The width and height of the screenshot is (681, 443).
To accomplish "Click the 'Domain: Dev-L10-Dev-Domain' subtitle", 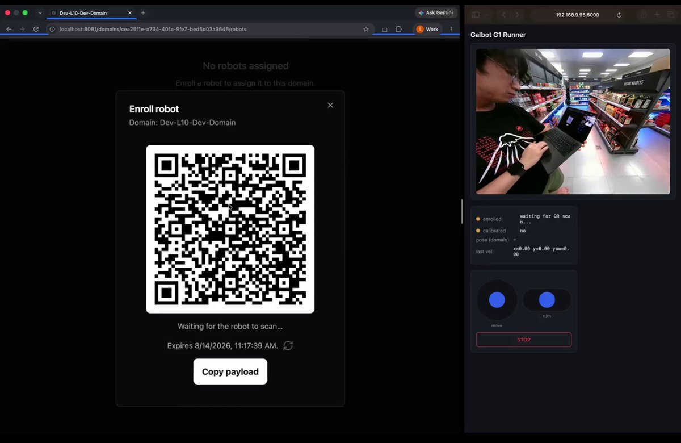I will tap(182, 123).
